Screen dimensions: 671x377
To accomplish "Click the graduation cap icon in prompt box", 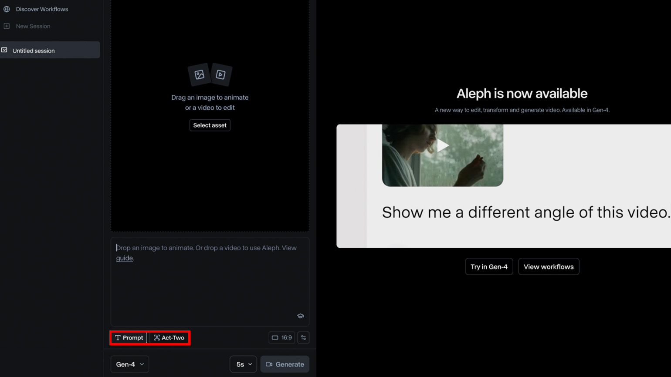I will tap(300, 316).
